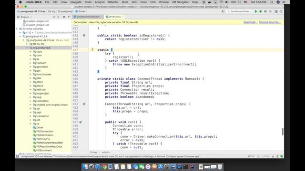Click gutter marker at line 433
Screen dimensions: 305x171
(84, 36)
